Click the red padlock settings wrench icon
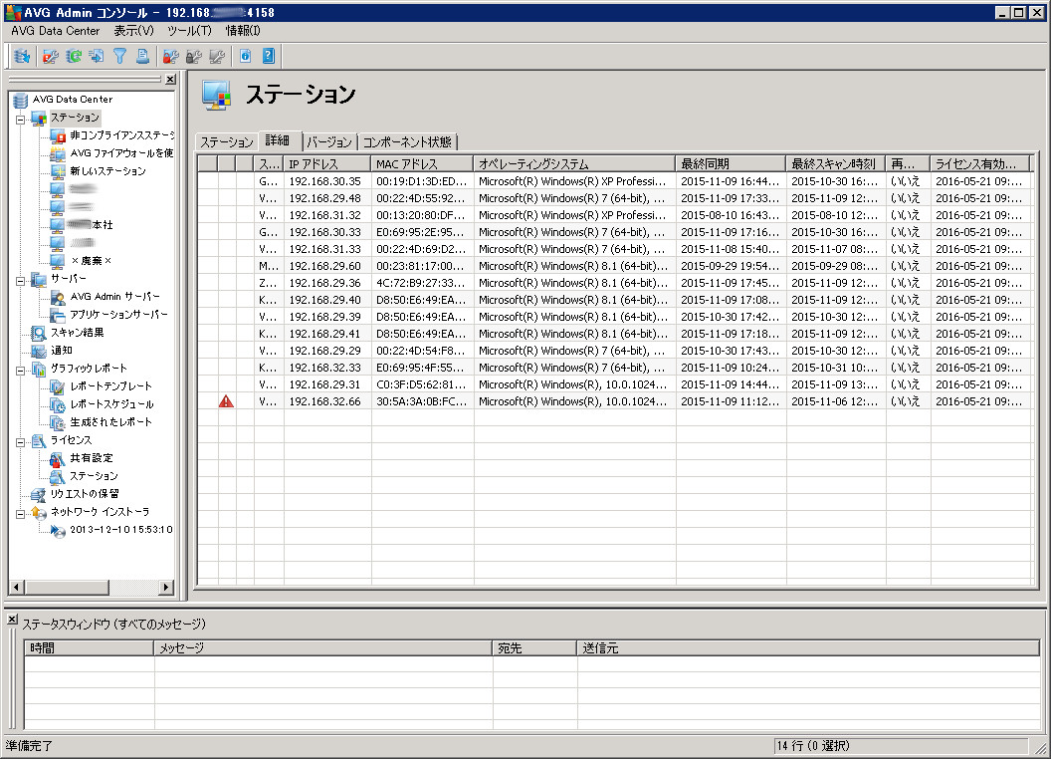1051x759 pixels. [171, 57]
